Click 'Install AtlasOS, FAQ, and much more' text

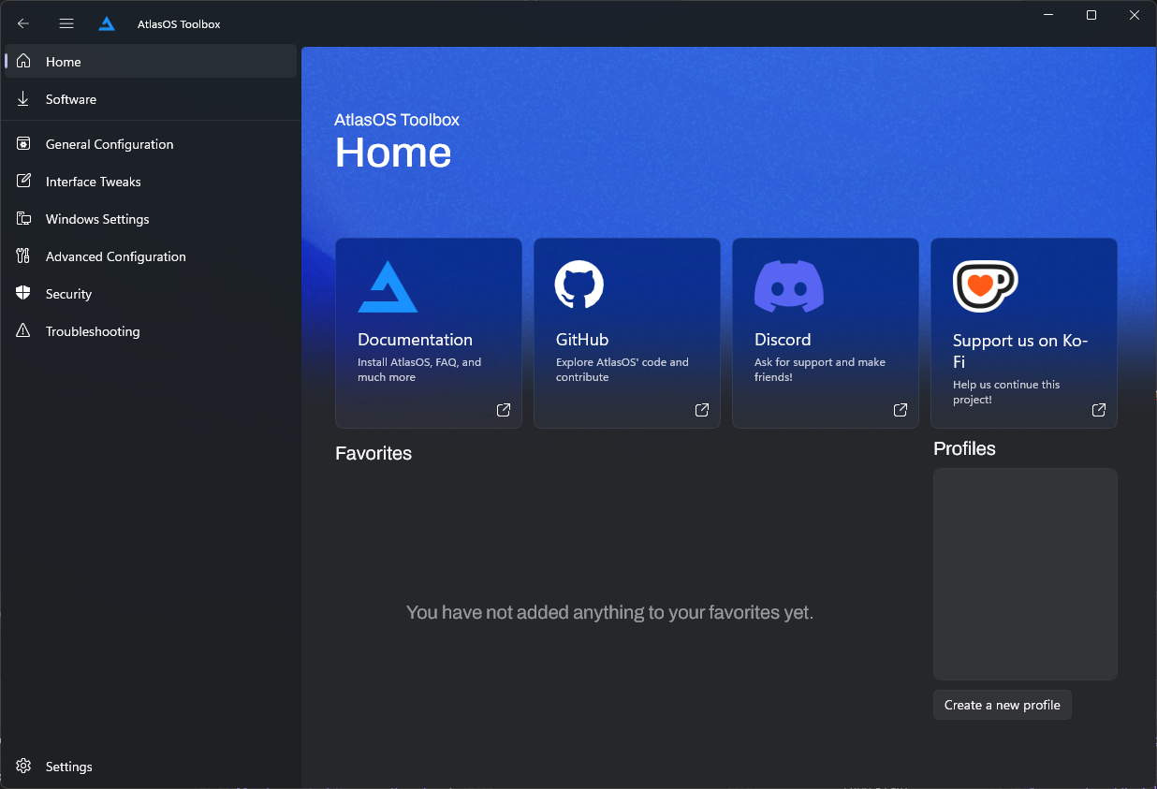(x=419, y=370)
